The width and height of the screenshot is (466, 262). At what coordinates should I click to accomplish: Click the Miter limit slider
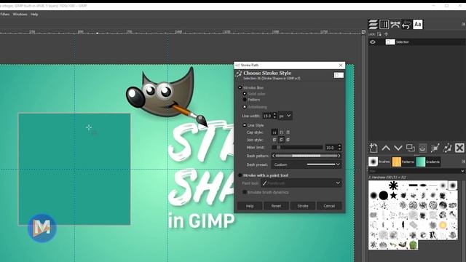coord(297,147)
